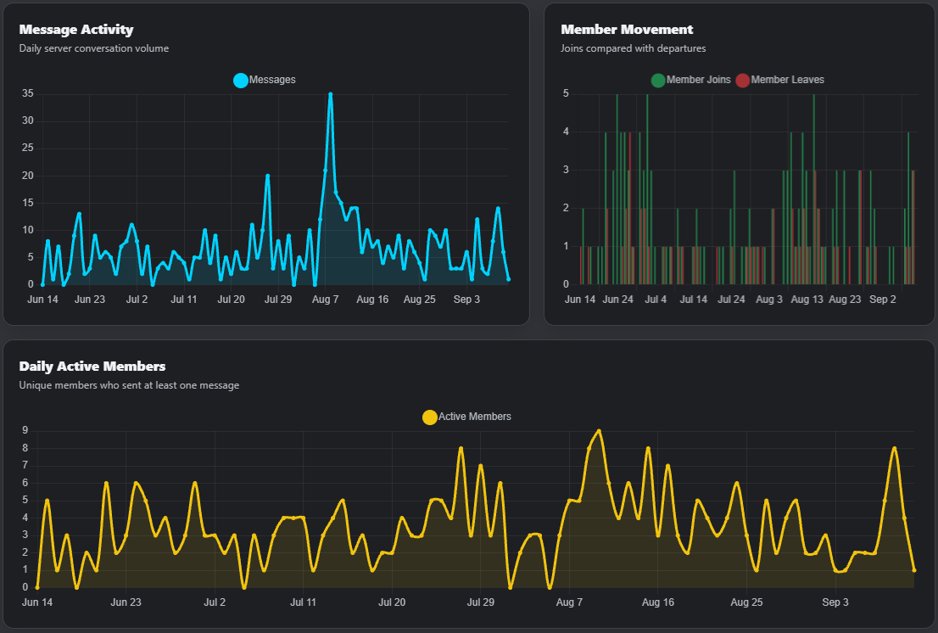Click 'Jul 11' label on Daily Active Members axis
Viewport: 938px width, 633px height.
coord(304,602)
